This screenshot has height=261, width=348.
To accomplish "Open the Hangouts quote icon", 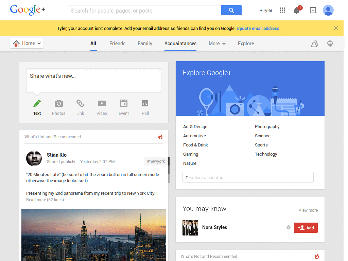I will (330, 43).
